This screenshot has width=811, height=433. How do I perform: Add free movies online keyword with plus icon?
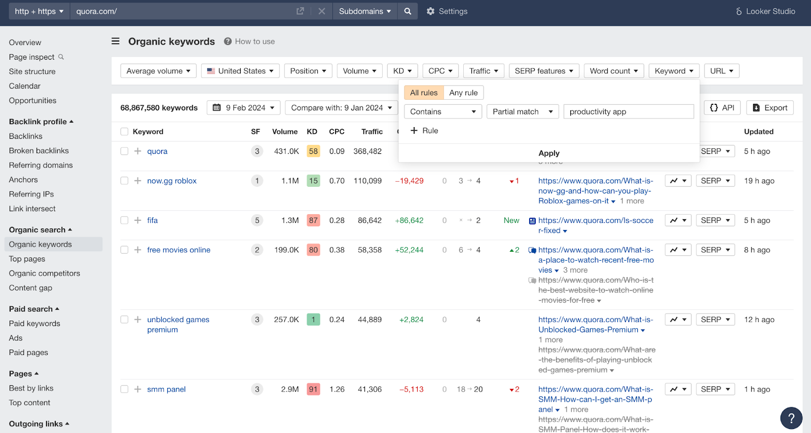tap(137, 250)
